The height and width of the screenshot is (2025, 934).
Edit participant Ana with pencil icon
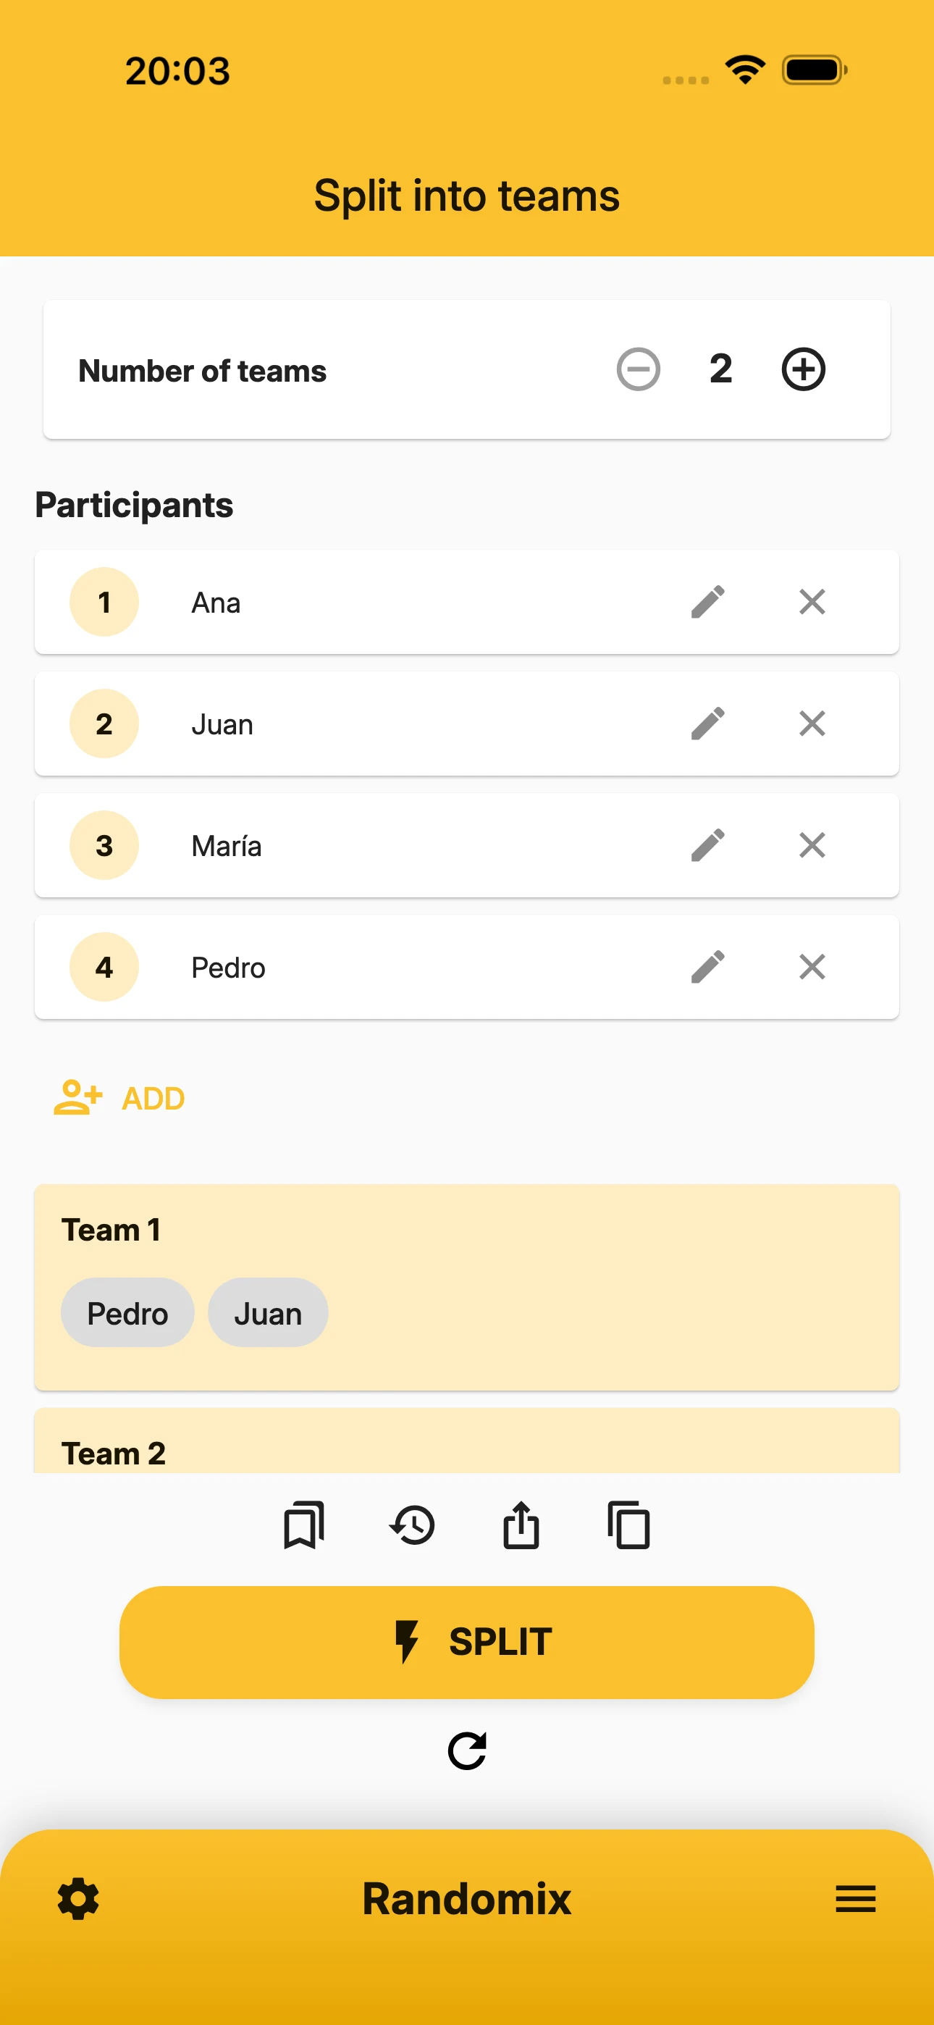coord(707,602)
